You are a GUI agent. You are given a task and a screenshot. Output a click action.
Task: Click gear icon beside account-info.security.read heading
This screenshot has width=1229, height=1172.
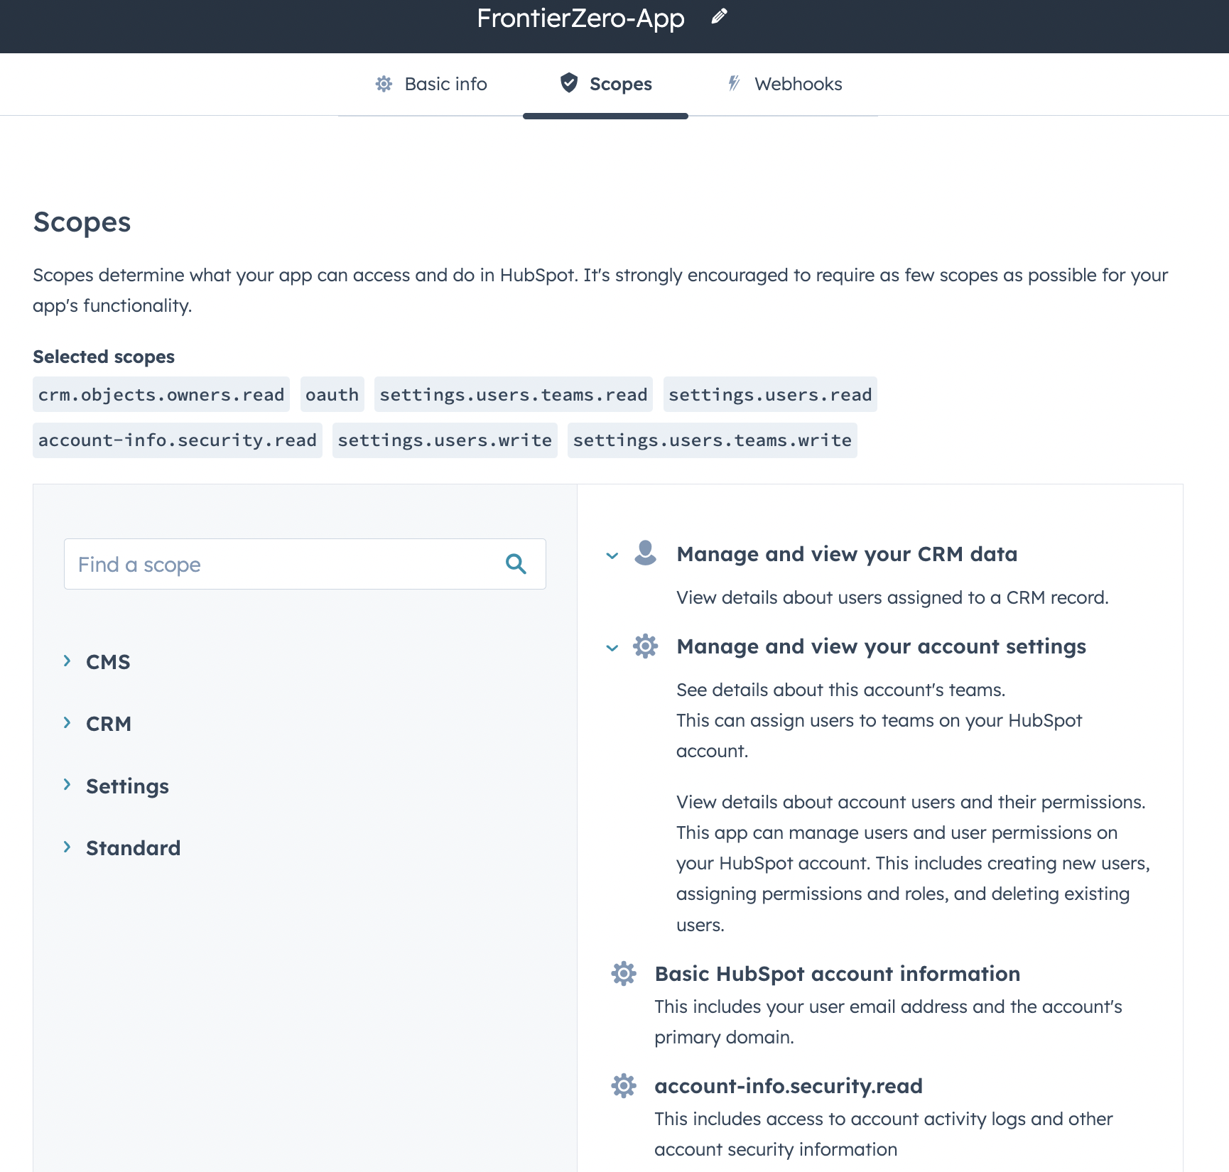[x=624, y=1085]
